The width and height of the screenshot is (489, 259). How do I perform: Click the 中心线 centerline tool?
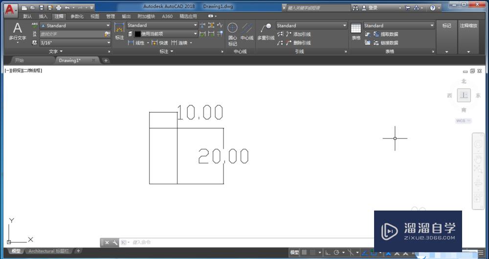(x=247, y=31)
